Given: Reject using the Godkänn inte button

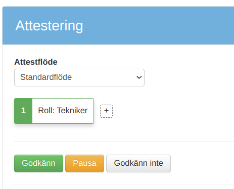Looking at the screenshot, I should [138, 163].
